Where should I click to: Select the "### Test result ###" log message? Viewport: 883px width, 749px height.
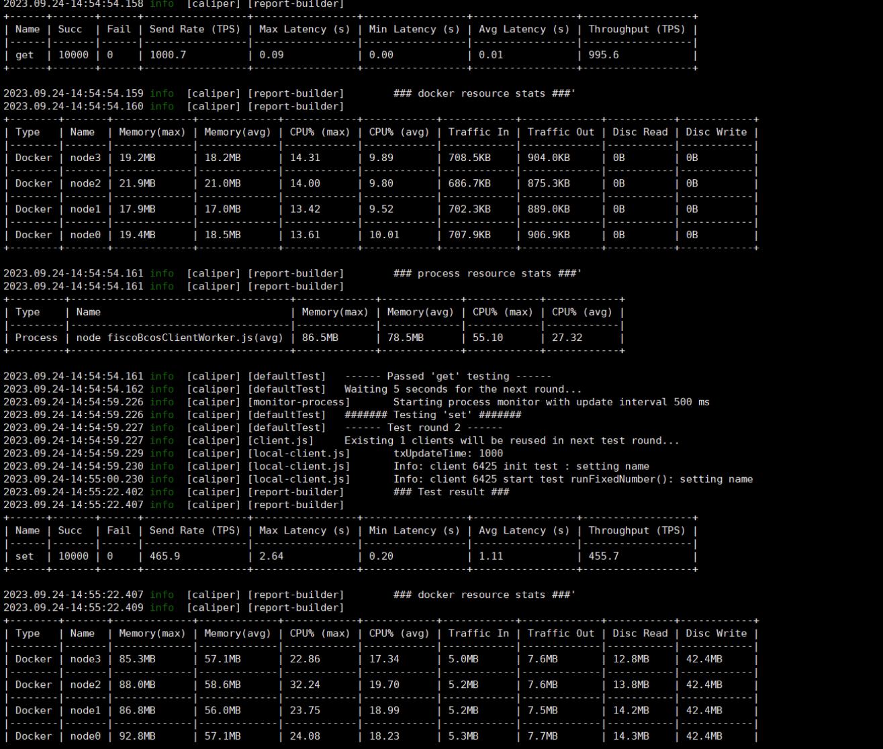click(x=451, y=492)
